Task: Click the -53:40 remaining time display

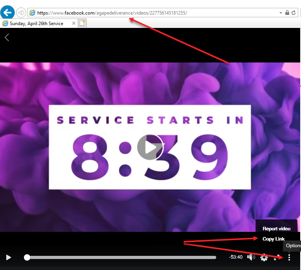Action: [x=236, y=257]
